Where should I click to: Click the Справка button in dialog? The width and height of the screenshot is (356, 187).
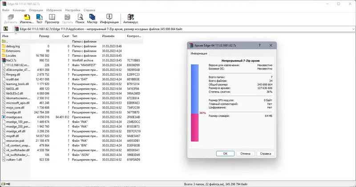pyautogui.click(x=265, y=153)
